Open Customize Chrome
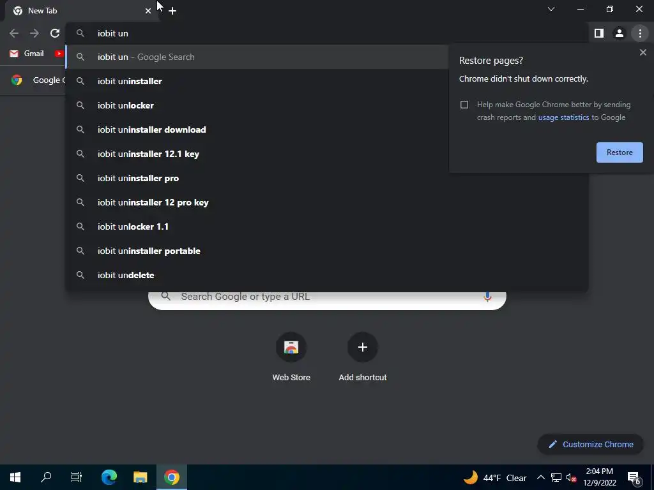The width and height of the screenshot is (654, 490). [x=591, y=445]
